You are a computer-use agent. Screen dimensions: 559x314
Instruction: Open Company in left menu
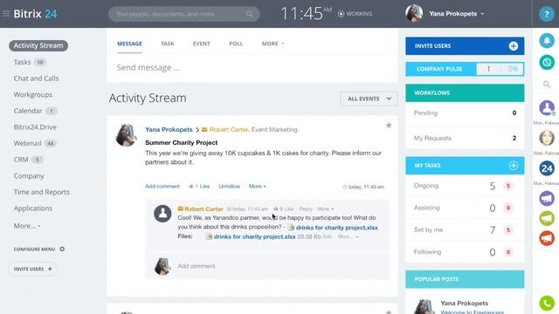click(29, 176)
